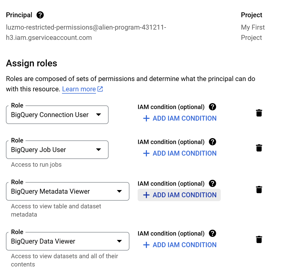
Task: Delete the BigQuery Metadata Viewer role
Action: [259, 190]
